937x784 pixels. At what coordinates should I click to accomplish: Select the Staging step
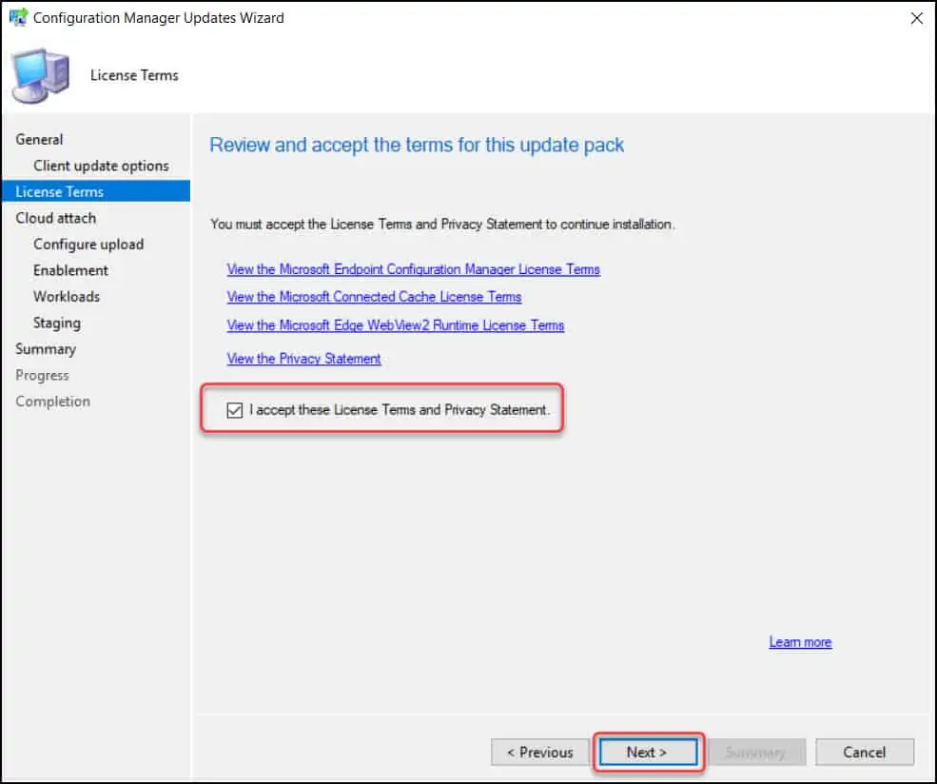coord(57,323)
